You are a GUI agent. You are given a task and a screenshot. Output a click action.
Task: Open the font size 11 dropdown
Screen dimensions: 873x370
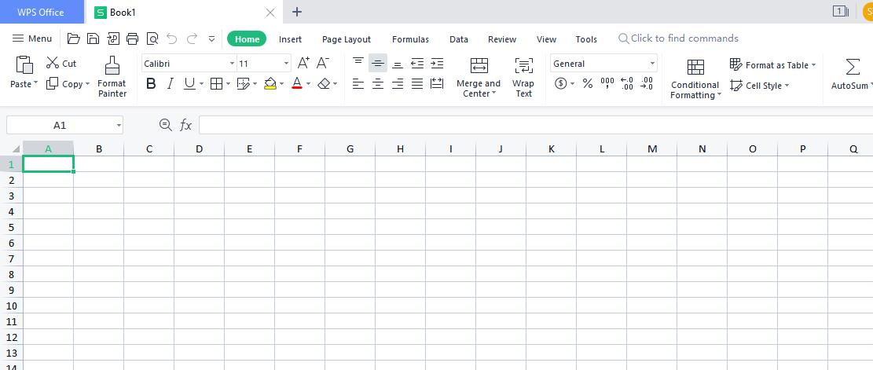(x=286, y=64)
